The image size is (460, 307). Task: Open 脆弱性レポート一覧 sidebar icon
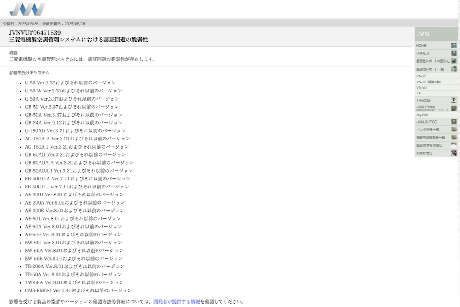[454, 69]
